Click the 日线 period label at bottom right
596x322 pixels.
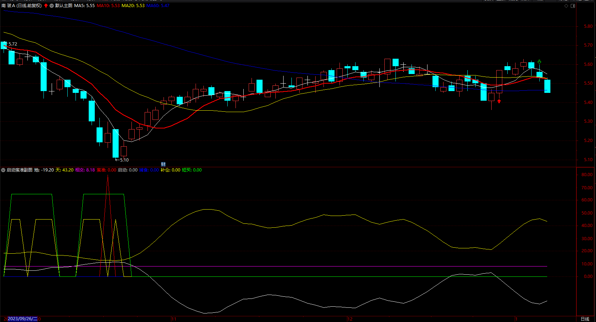pos(585,319)
